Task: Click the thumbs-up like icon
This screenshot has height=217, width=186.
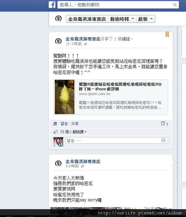Action: pos(56,132)
